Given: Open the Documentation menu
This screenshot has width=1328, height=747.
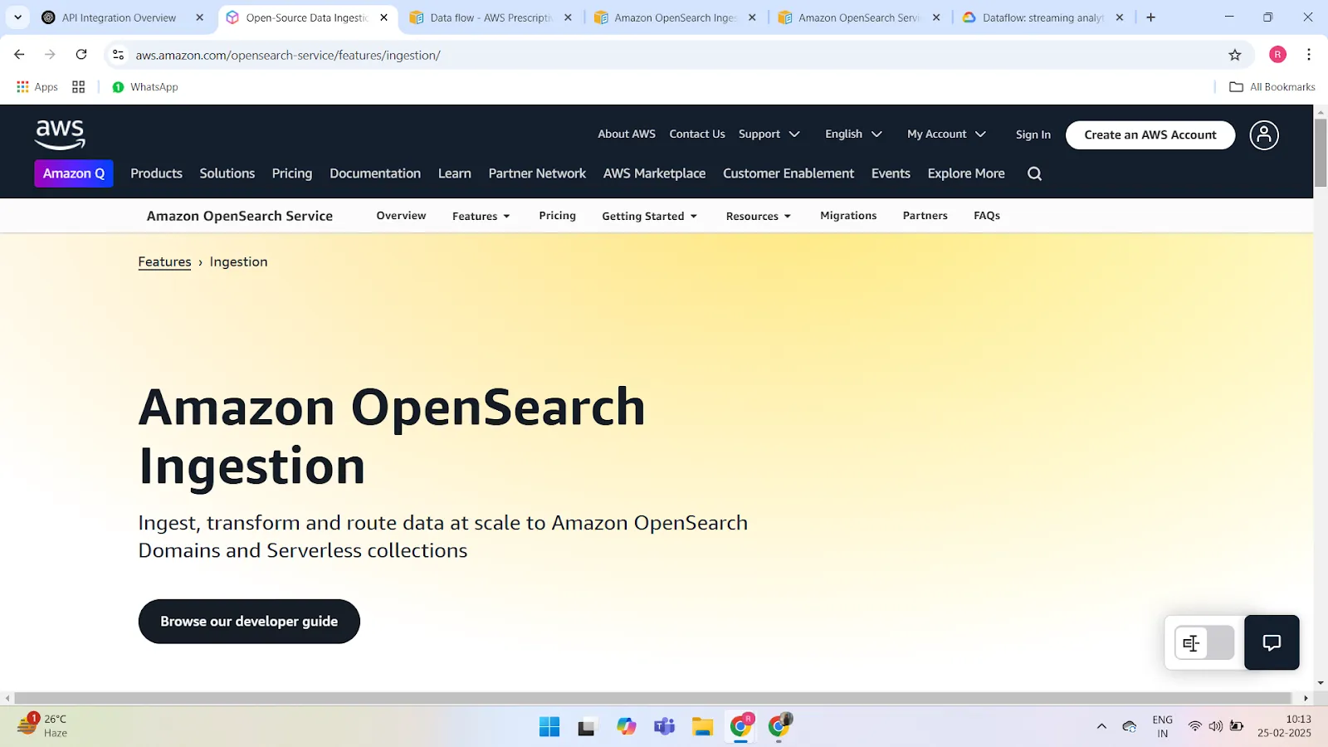Looking at the screenshot, I should tap(375, 173).
